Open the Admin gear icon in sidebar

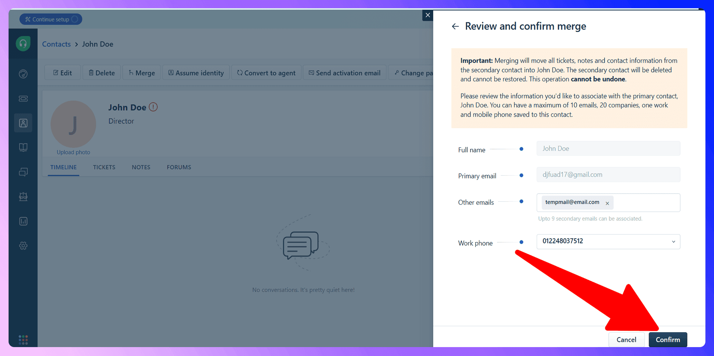coord(23,246)
